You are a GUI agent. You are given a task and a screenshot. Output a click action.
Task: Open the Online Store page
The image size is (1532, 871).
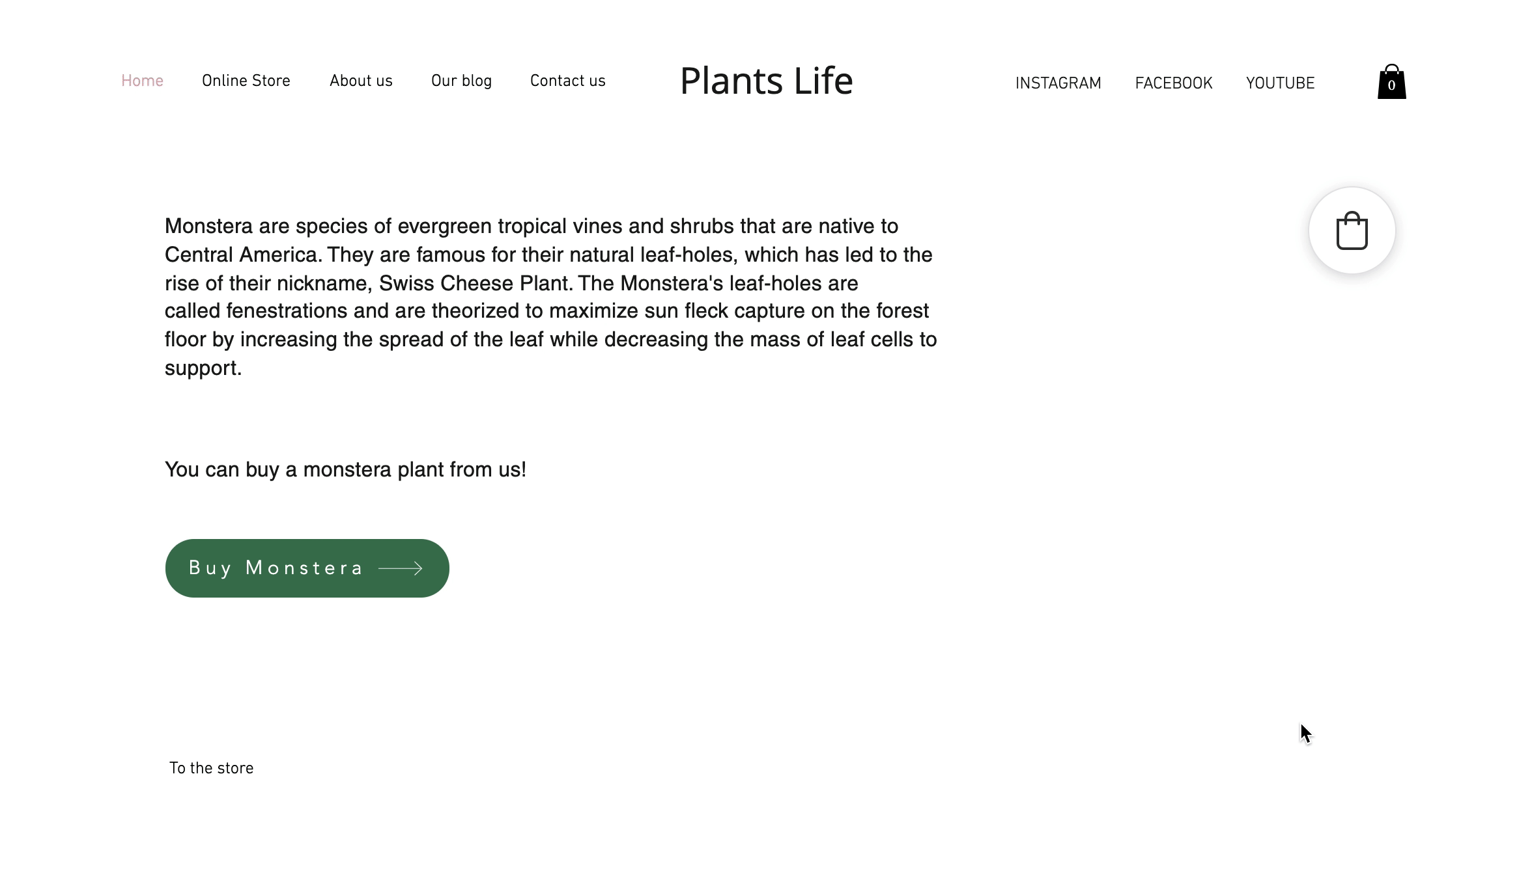pos(246,81)
